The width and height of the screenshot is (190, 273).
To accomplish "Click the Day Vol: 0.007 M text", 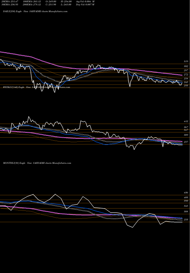I will [x=85, y=5].
